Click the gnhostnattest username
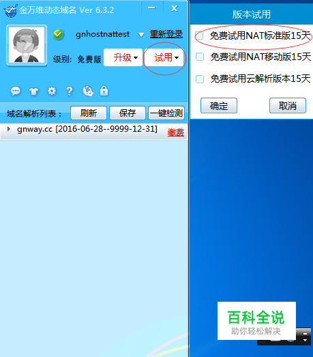313x357 pixels. click(x=102, y=34)
